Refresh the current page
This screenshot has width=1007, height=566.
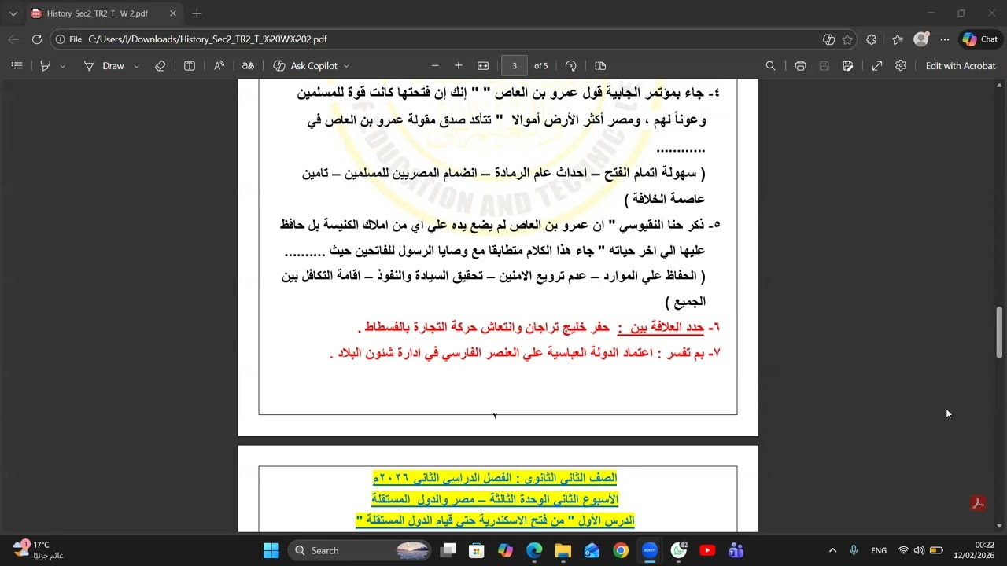coord(37,39)
